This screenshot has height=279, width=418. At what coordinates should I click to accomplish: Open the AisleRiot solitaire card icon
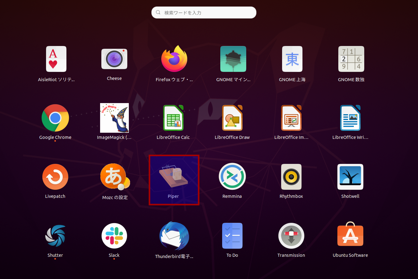[x=56, y=59]
